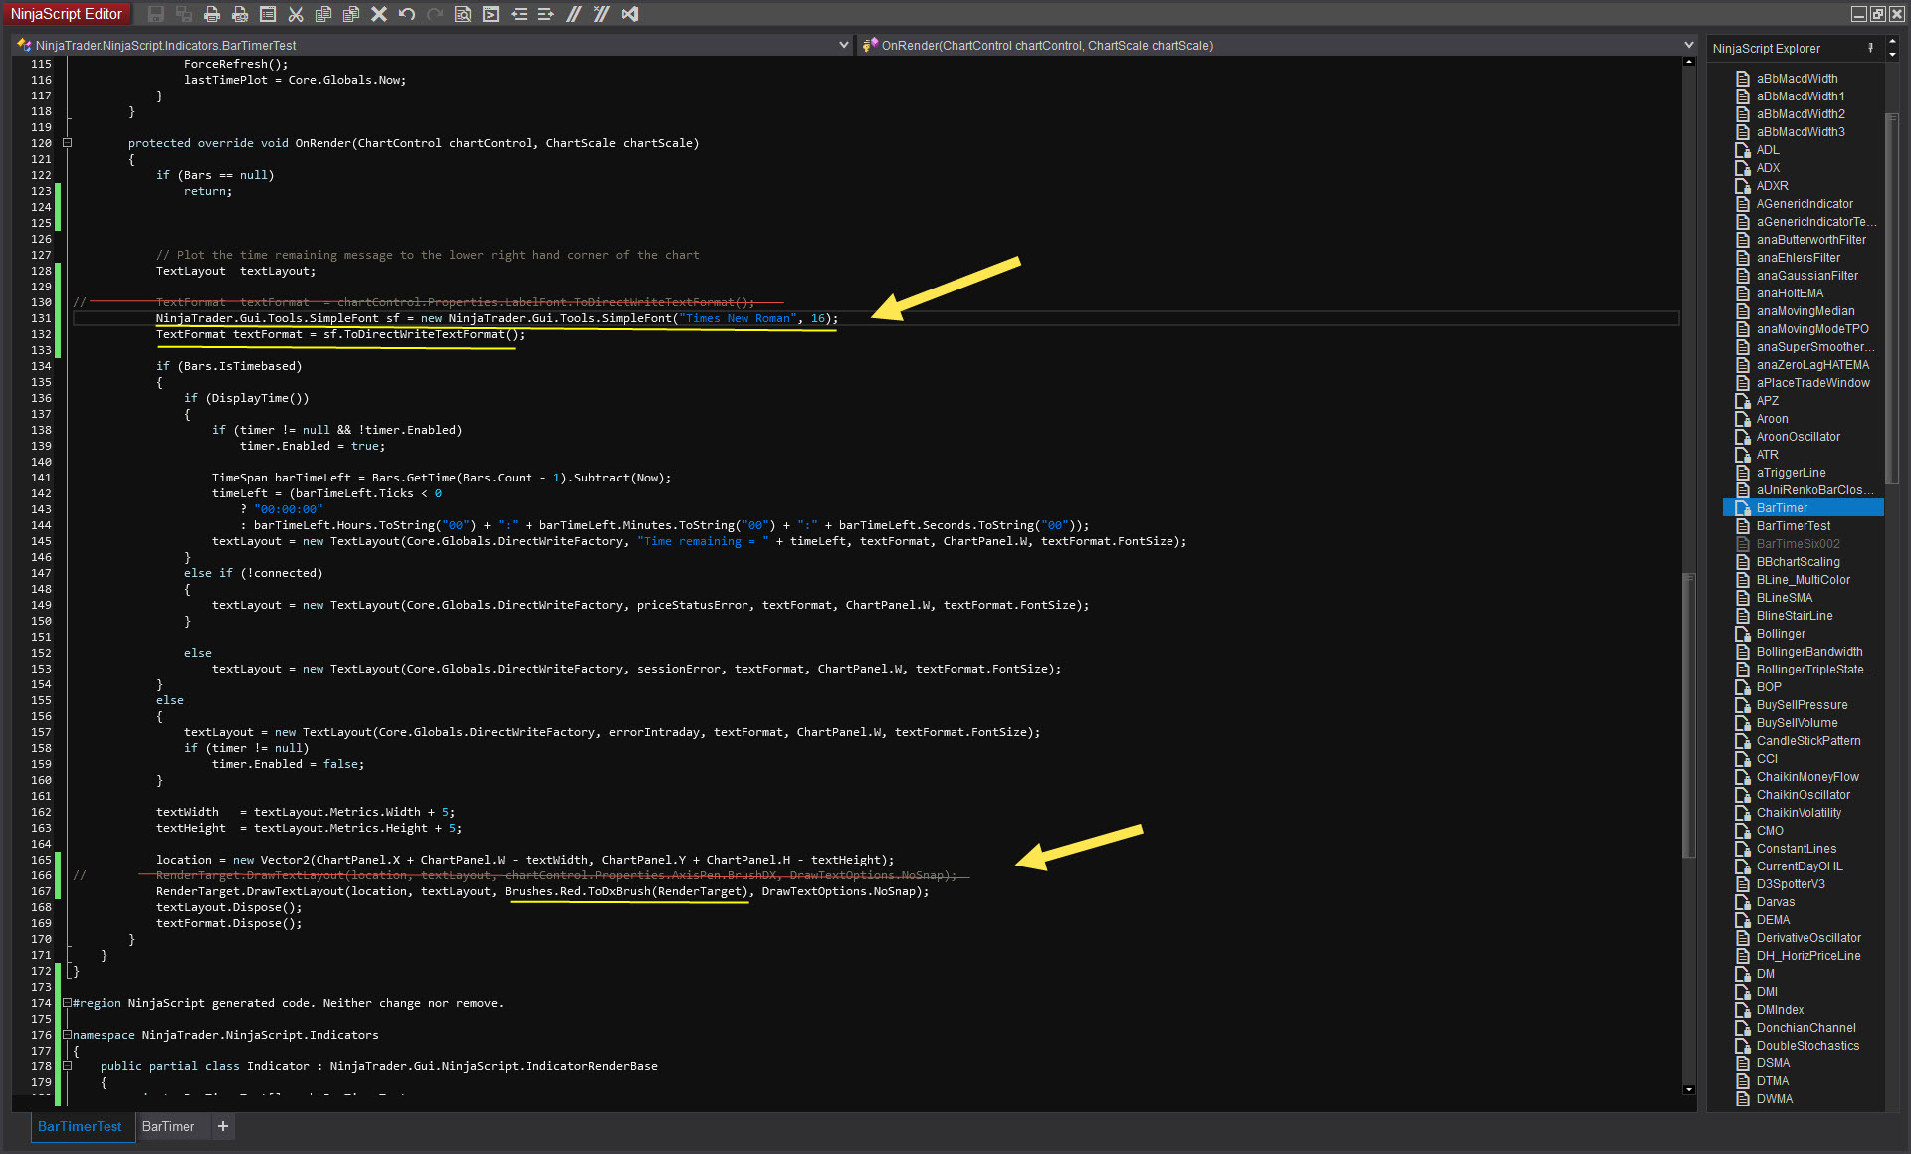This screenshot has height=1154, width=1911.
Task: Select BarTimer in NinjaScript Explorer
Action: [1782, 508]
